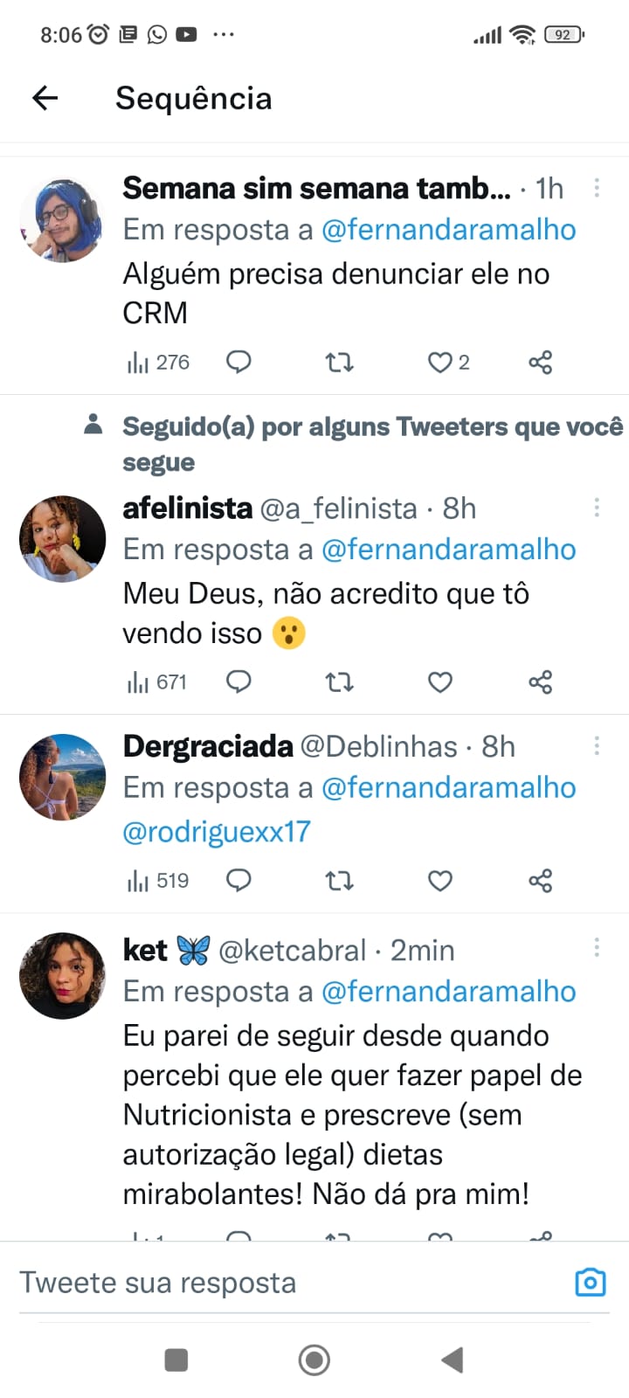Go back using the arrow icon
The image size is (629, 1398).
45,98
